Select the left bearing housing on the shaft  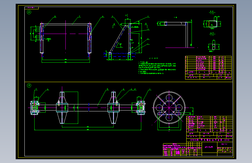[x=34, y=108]
